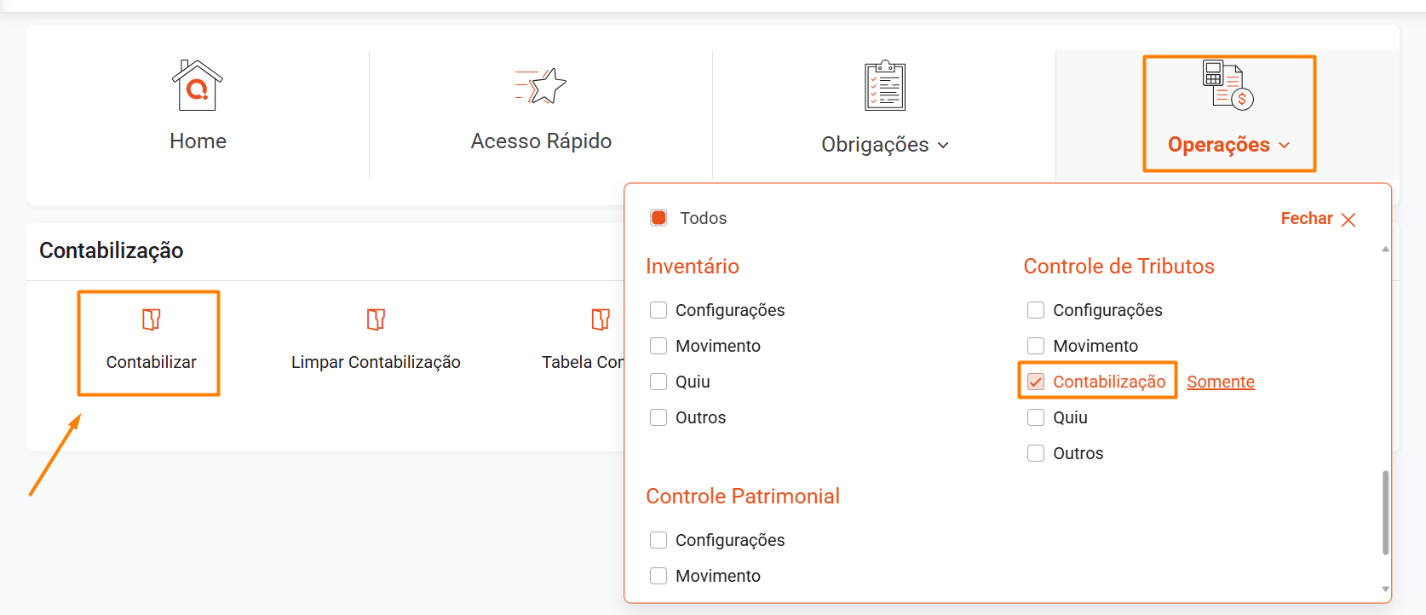Collapse the Operações dropdown chevron
Image resolution: width=1426 pixels, height=615 pixels.
click(x=1284, y=146)
